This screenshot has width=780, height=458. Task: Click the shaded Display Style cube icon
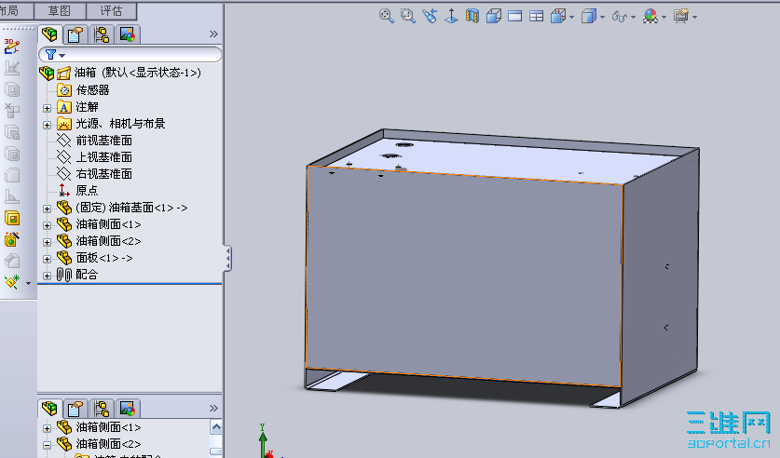[589, 16]
